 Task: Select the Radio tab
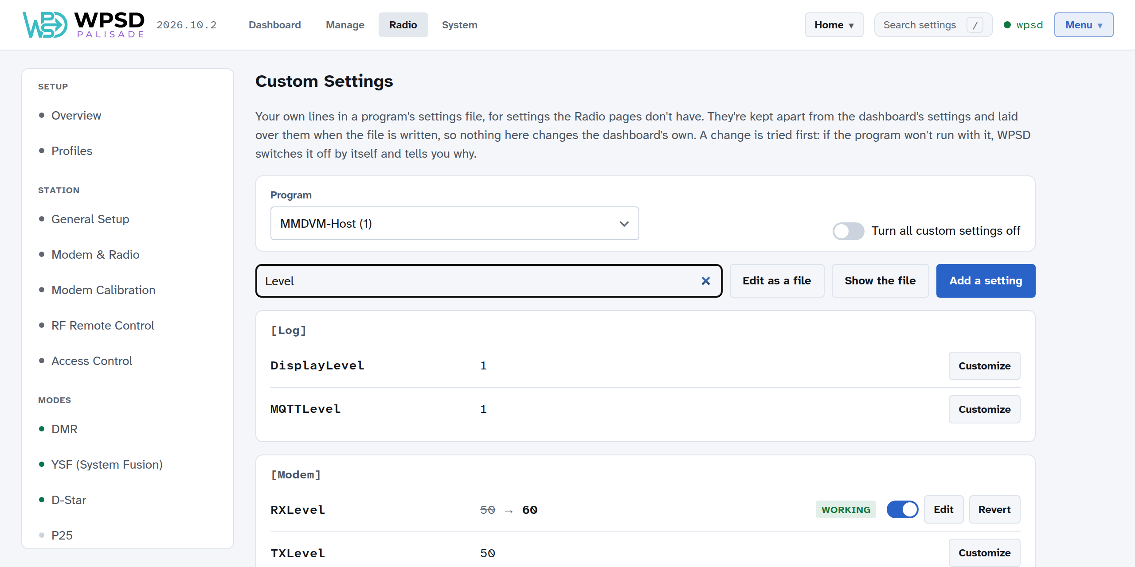tap(403, 25)
